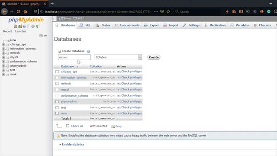This screenshot has height=156, width=277.
Task: Tick the mrfresh database checkbox
Action: point(57,84)
